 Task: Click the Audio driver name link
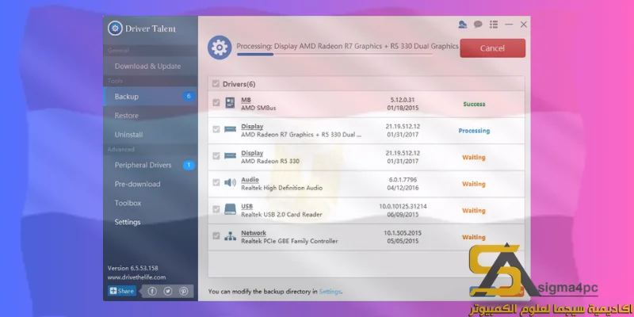pos(250,180)
